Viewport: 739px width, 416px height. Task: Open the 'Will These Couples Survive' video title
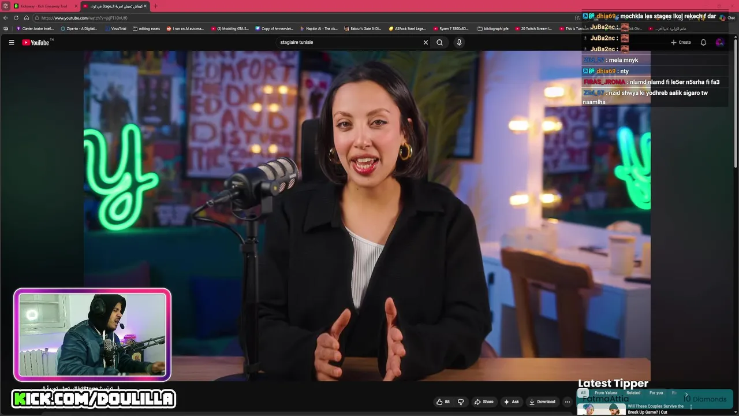tap(656, 409)
